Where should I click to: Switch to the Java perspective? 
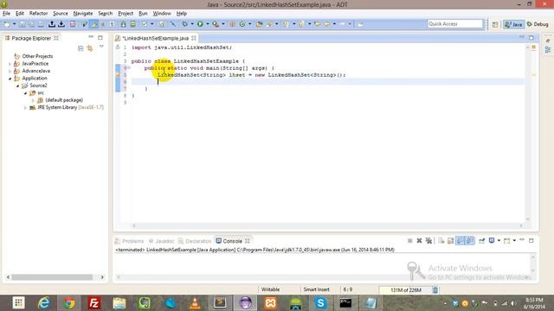pyautogui.click(x=513, y=24)
